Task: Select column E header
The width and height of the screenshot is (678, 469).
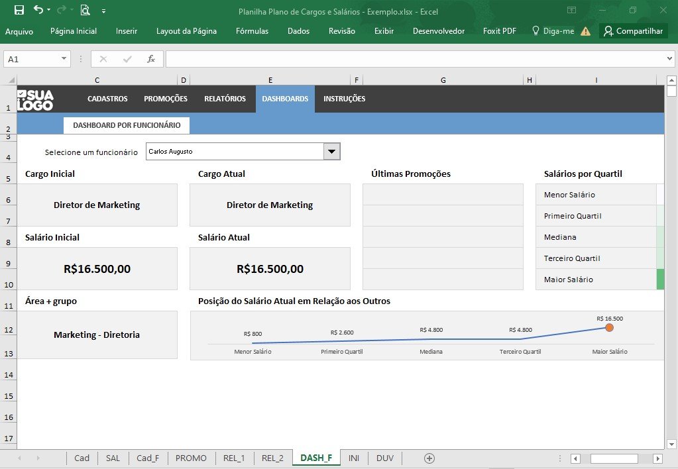Action: [x=270, y=80]
